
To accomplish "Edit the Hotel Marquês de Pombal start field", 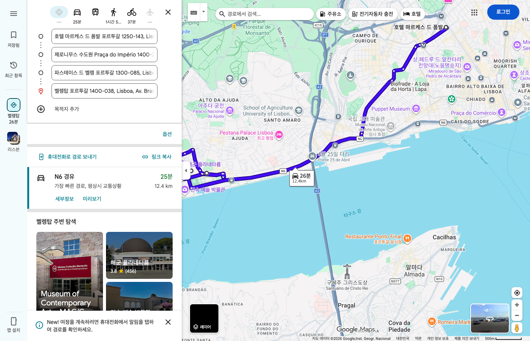I will (104, 36).
